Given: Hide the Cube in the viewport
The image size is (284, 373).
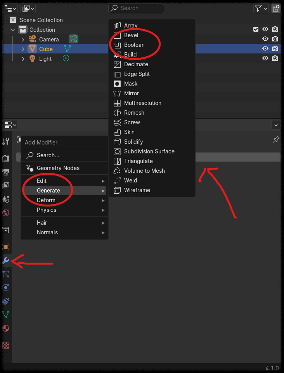Looking at the screenshot, I should [265, 48].
